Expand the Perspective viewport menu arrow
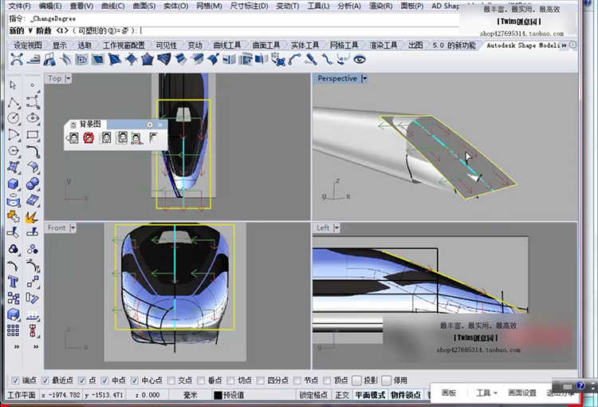The height and width of the screenshot is (407, 598). [364, 78]
